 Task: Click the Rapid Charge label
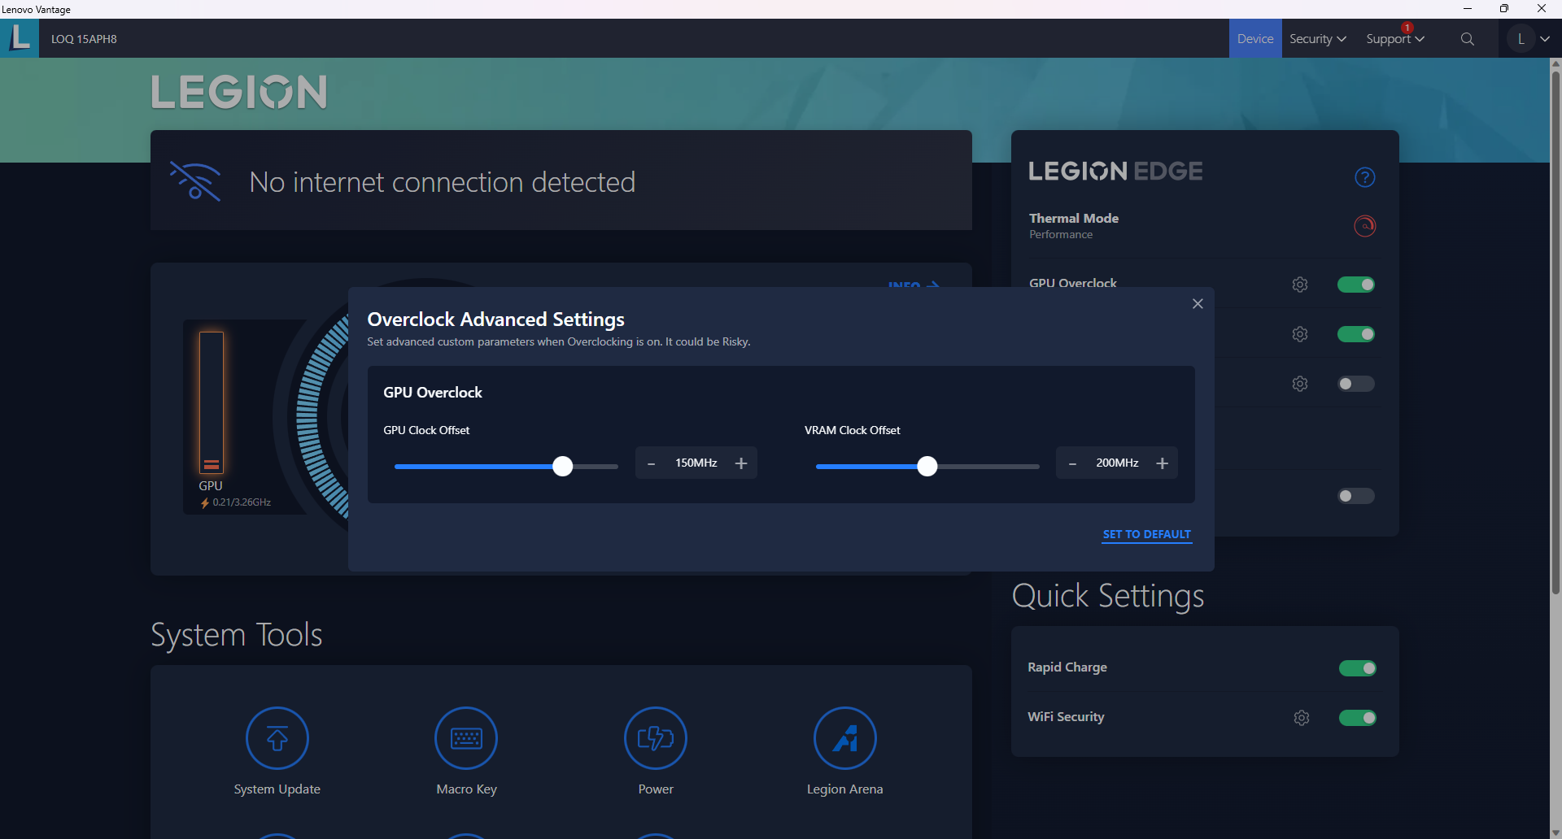click(x=1067, y=667)
